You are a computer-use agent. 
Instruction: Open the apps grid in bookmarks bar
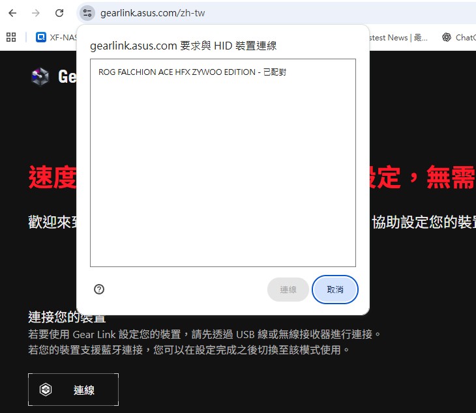click(11, 37)
